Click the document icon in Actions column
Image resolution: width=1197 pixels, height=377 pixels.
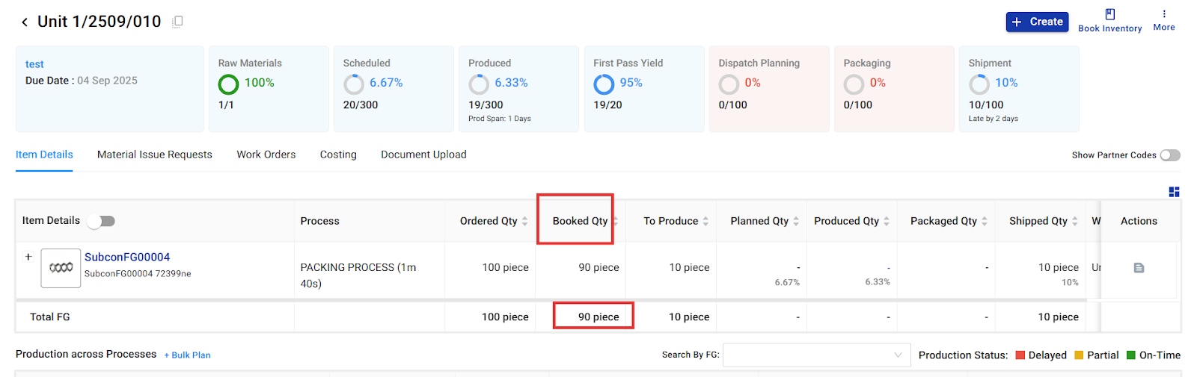pyautogui.click(x=1139, y=268)
